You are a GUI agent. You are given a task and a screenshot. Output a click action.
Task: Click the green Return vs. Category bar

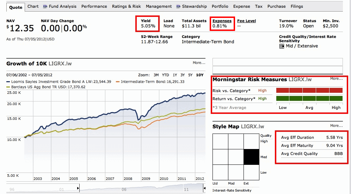pyautogui.click(x=309, y=98)
